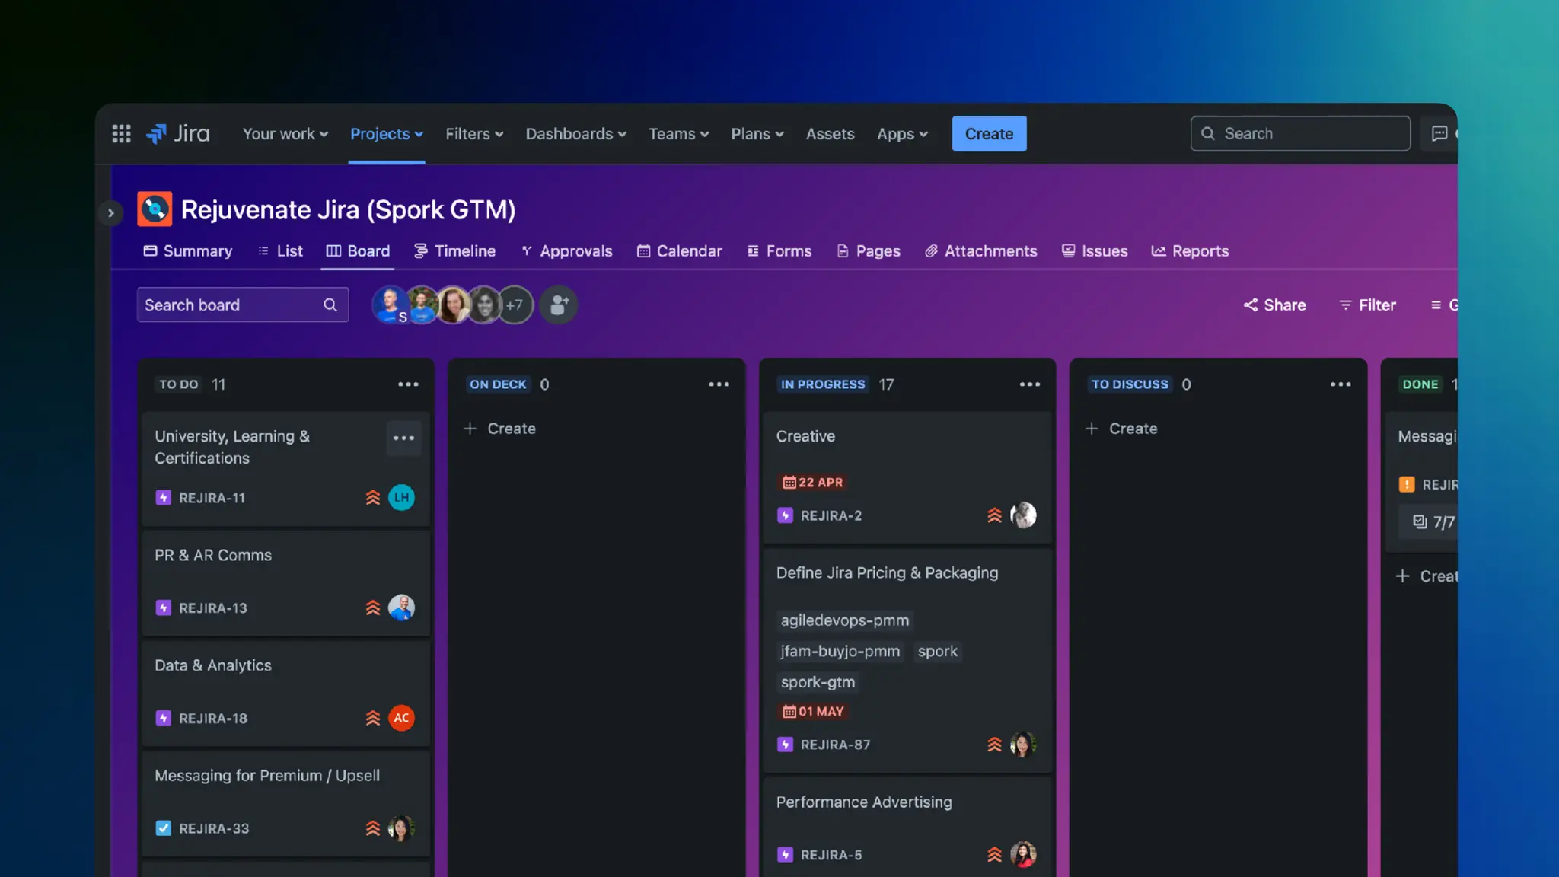1559x877 pixels.
Task: Open To Do column three-dot menu
Action: coord(408,384)
